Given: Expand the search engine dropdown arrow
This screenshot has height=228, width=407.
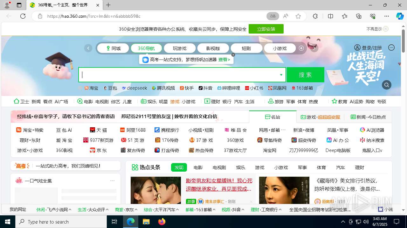Looking at the screenshot, I should (x=281, y=75).
